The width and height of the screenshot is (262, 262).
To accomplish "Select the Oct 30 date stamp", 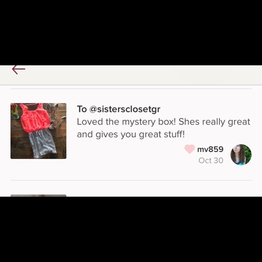I will click(x=211, y=160).
